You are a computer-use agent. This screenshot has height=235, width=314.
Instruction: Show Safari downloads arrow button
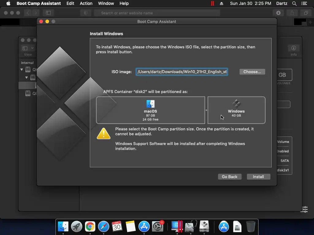coord(278,13)
